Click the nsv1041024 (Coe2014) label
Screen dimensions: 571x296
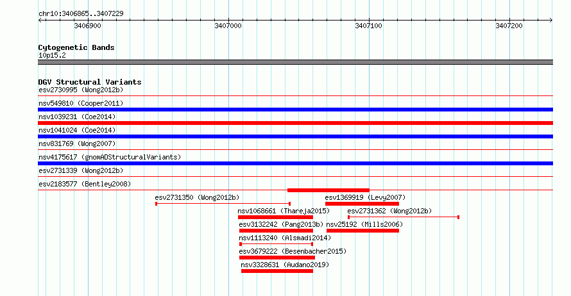click(77, 130)
